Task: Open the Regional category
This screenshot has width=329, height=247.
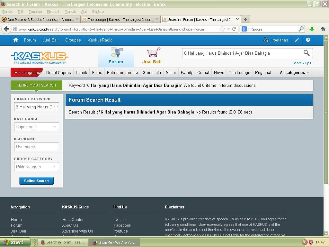Action: click(x=263, y=72)
